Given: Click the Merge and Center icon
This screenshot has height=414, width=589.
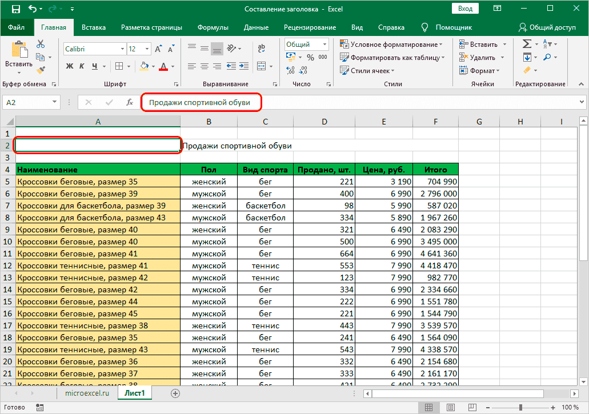Looking at the screenshot, I should [x=262, y=66].
